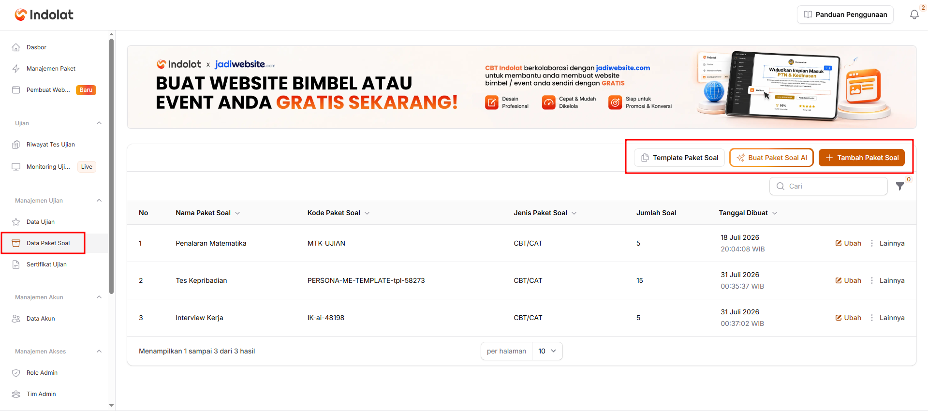Click the Data Ujian star icon
Screen dimensions: 928x411
click(16, 222)
